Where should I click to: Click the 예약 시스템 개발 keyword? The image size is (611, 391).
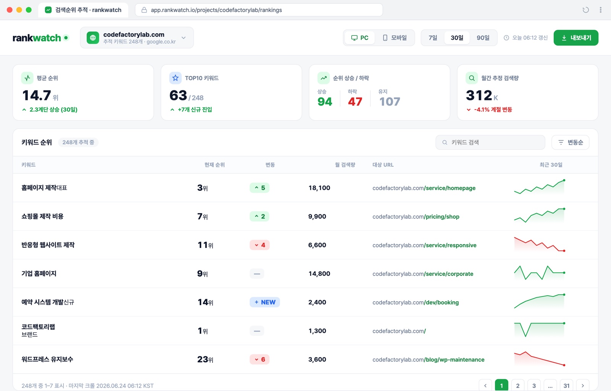(42, 302)
